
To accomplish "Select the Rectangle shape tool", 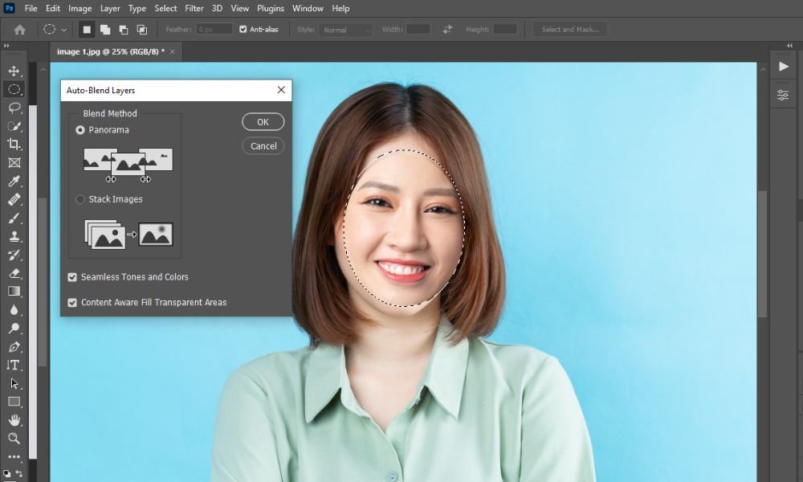I will (14, 402).
